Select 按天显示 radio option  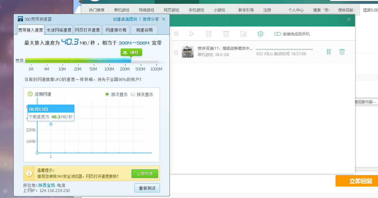pos(132,94)
